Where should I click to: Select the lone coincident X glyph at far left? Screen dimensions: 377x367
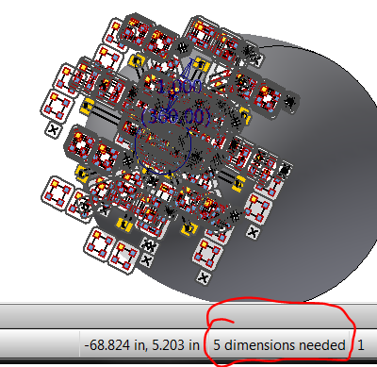click(x=54, y=129)
